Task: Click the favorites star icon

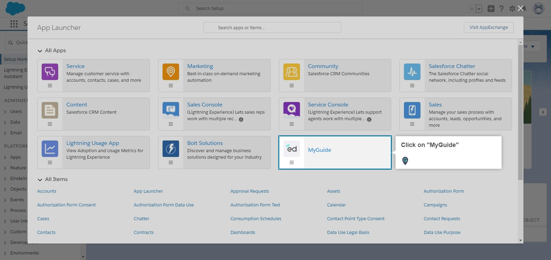Action: click(471, 9)
